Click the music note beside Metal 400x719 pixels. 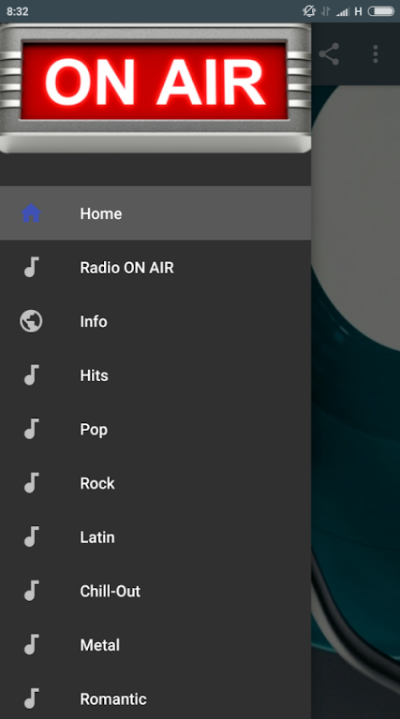point(31,645)
